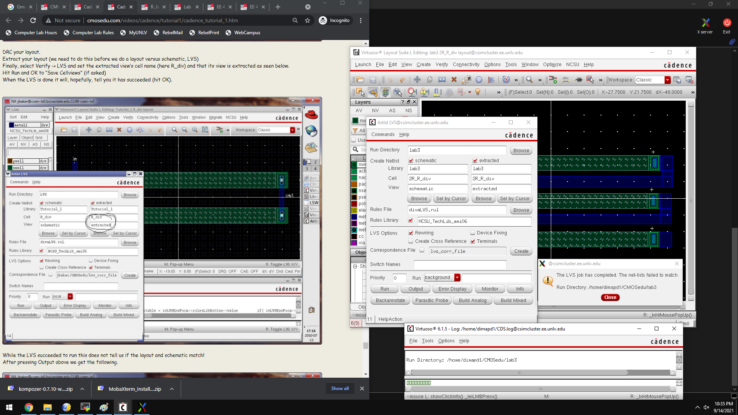This screenshot has height=415, width=738.
Task: Expand the toolbar overflow chevron after zoom icon
Action: tap(540, 80)
